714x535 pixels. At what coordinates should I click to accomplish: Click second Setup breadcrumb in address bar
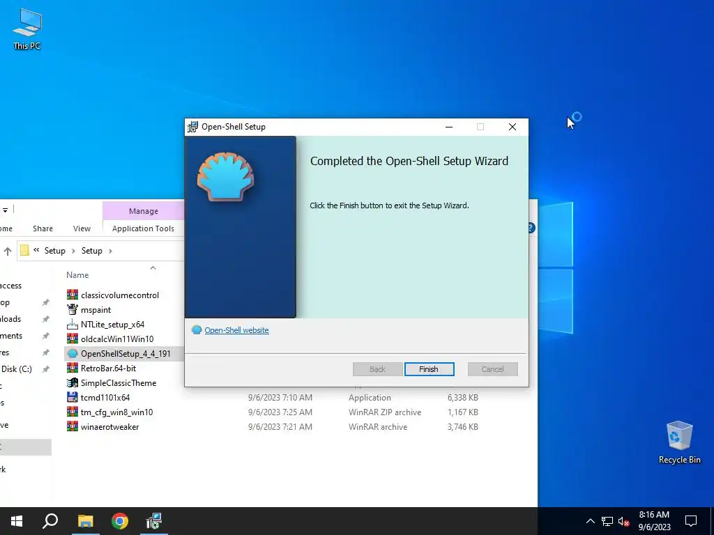click(x=91, y=251)
